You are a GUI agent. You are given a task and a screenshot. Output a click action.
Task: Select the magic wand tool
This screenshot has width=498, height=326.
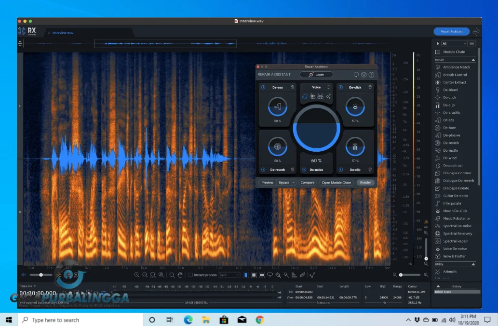[x=286, y=275]
